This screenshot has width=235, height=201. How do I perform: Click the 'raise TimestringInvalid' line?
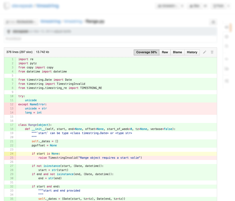pos(90,158)
